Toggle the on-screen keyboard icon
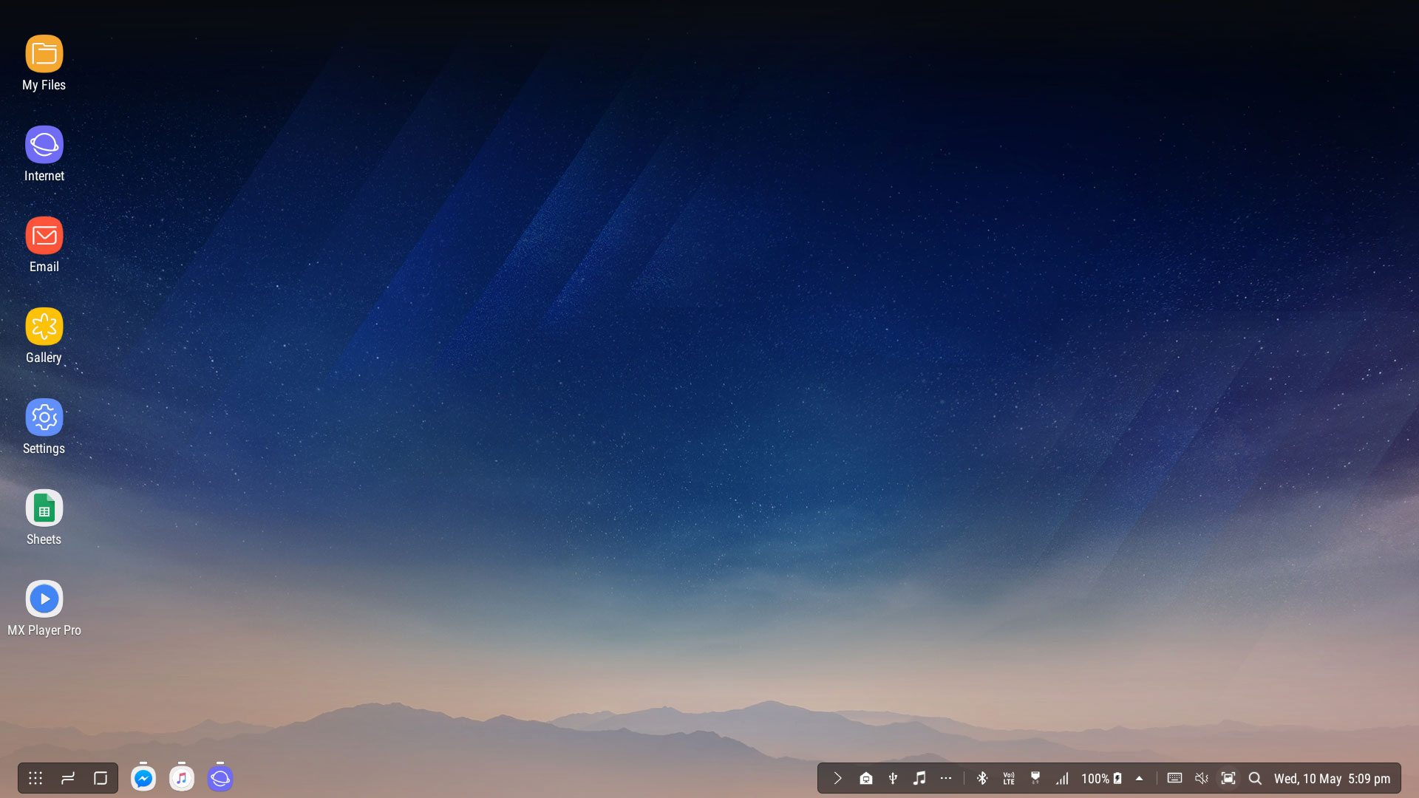The image size is (1419, 798). coord(1174,778)
